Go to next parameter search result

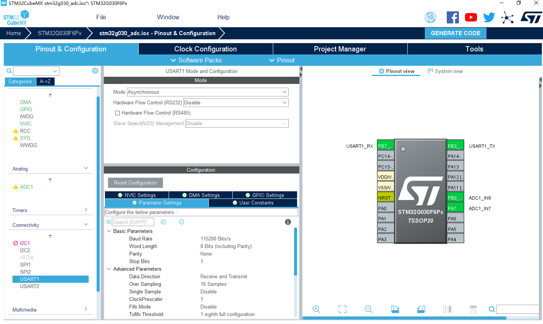[x=182, y=222]
